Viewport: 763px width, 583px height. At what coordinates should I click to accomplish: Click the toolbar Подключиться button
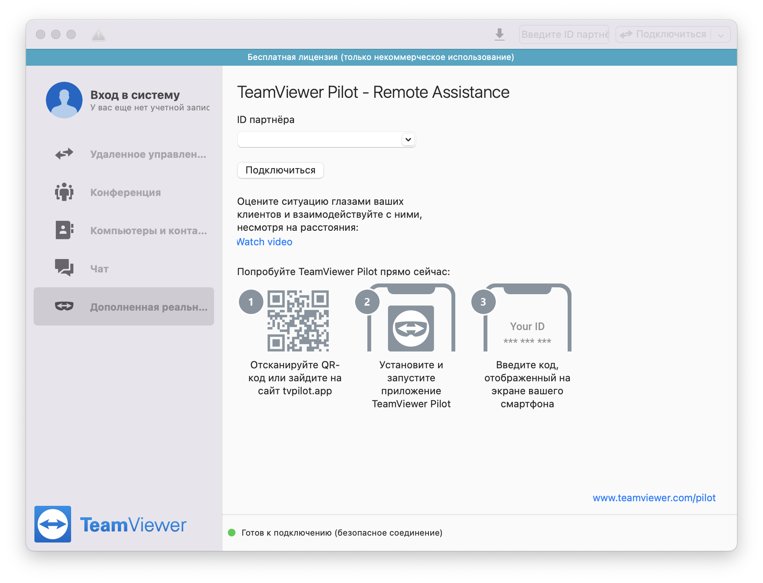coord(664,34)
